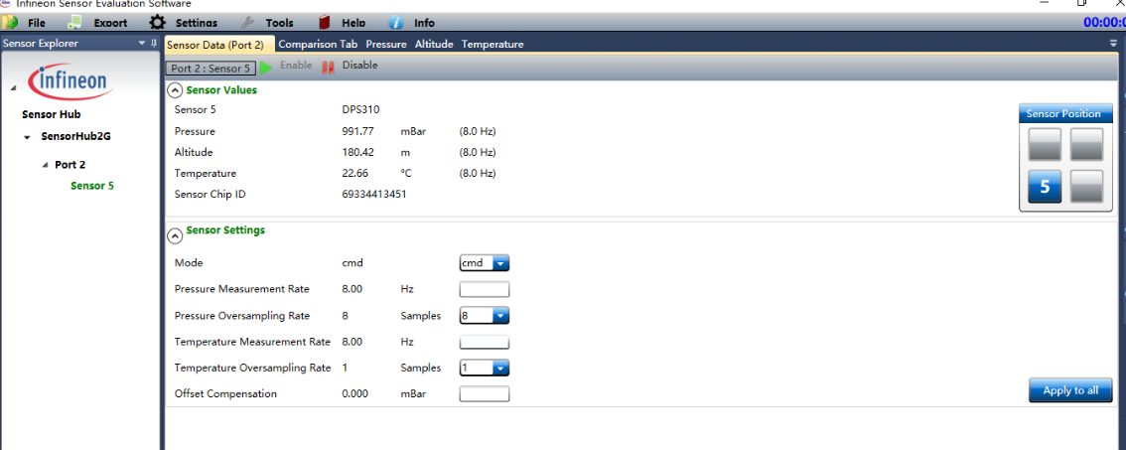The width and height of the screenshot is (1126, 450).
Task: Collapse the SensorHub2G tree node
Action: coord(27,136)
